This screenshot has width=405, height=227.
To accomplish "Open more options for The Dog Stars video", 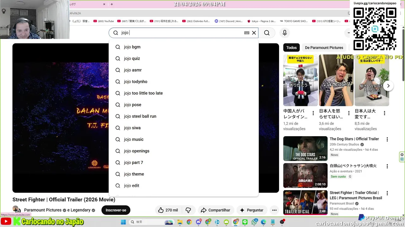I will click(x=387, y=139).
